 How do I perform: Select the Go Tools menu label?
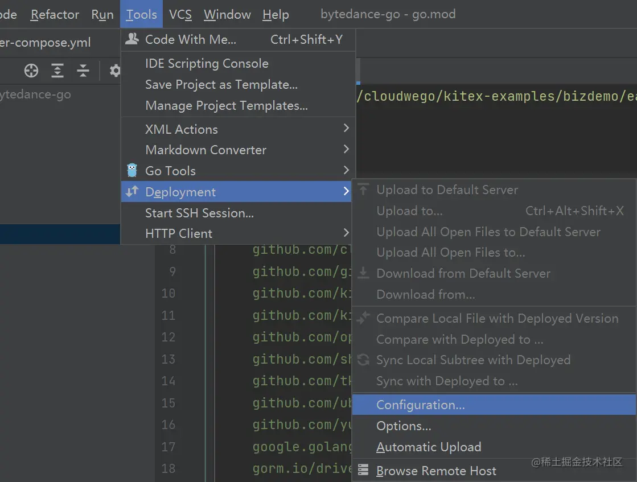point(170,171)
